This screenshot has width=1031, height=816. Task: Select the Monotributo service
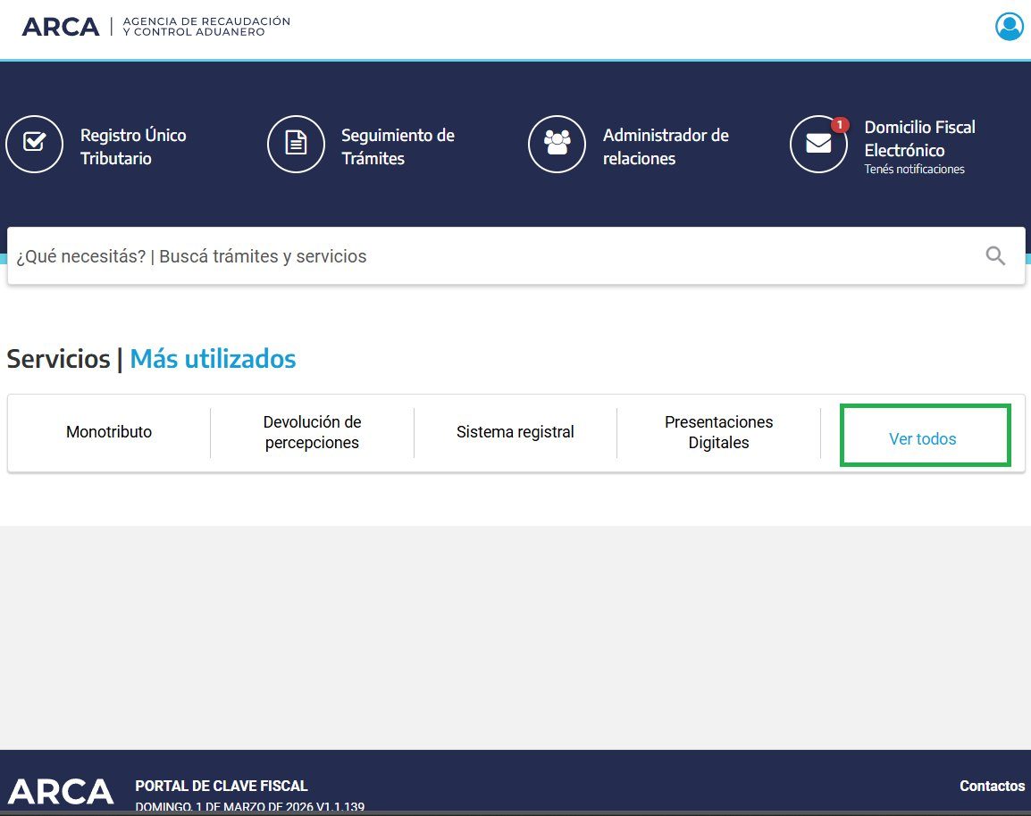(x=109, y=432)
